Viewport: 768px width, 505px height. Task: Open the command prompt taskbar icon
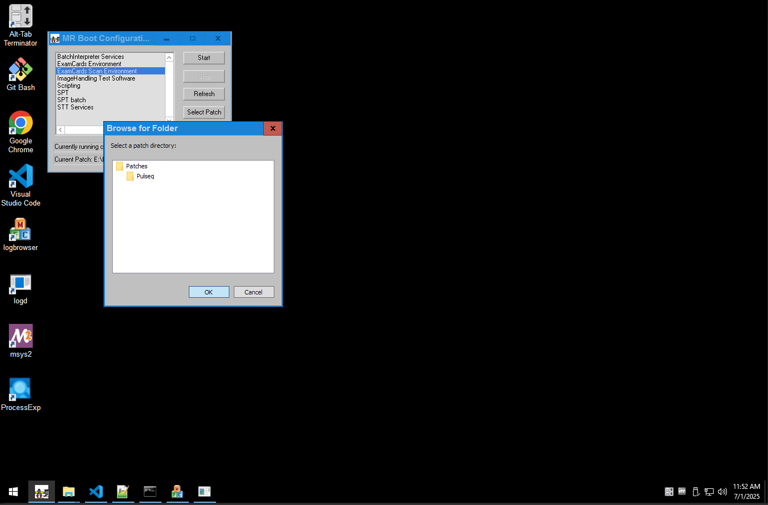150,492
